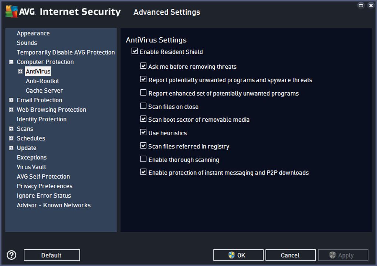Open the Virus Vault settings

(x=31, y=167)
